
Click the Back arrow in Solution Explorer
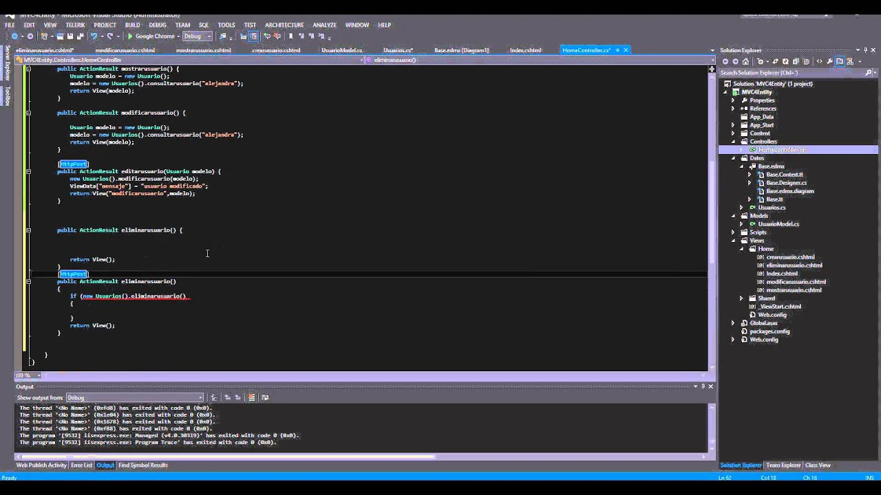725,62
